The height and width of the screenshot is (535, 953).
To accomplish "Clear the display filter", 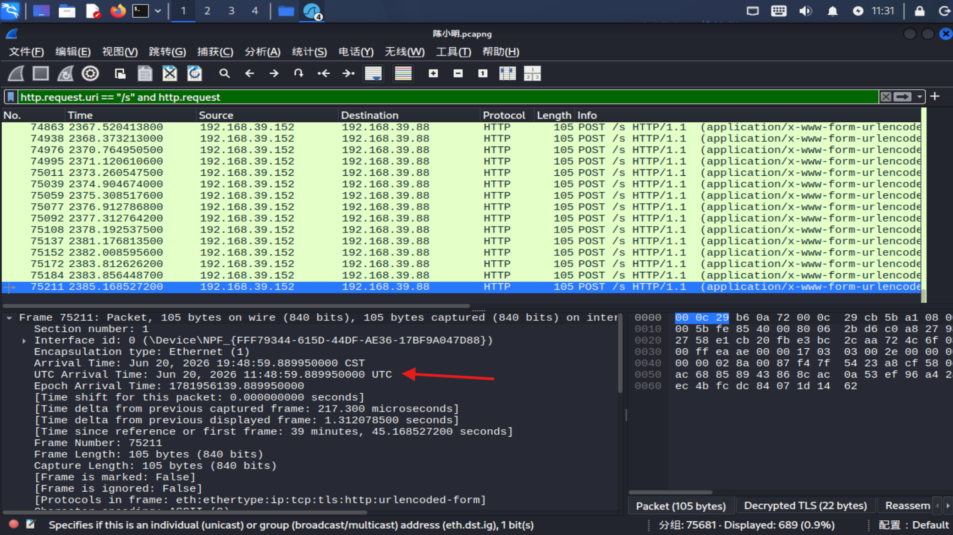I will (886, 97).
